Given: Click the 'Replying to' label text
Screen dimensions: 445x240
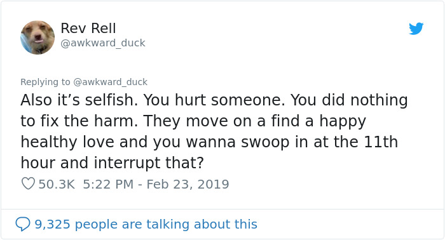Looking at the screenshot, I should 45,82.
